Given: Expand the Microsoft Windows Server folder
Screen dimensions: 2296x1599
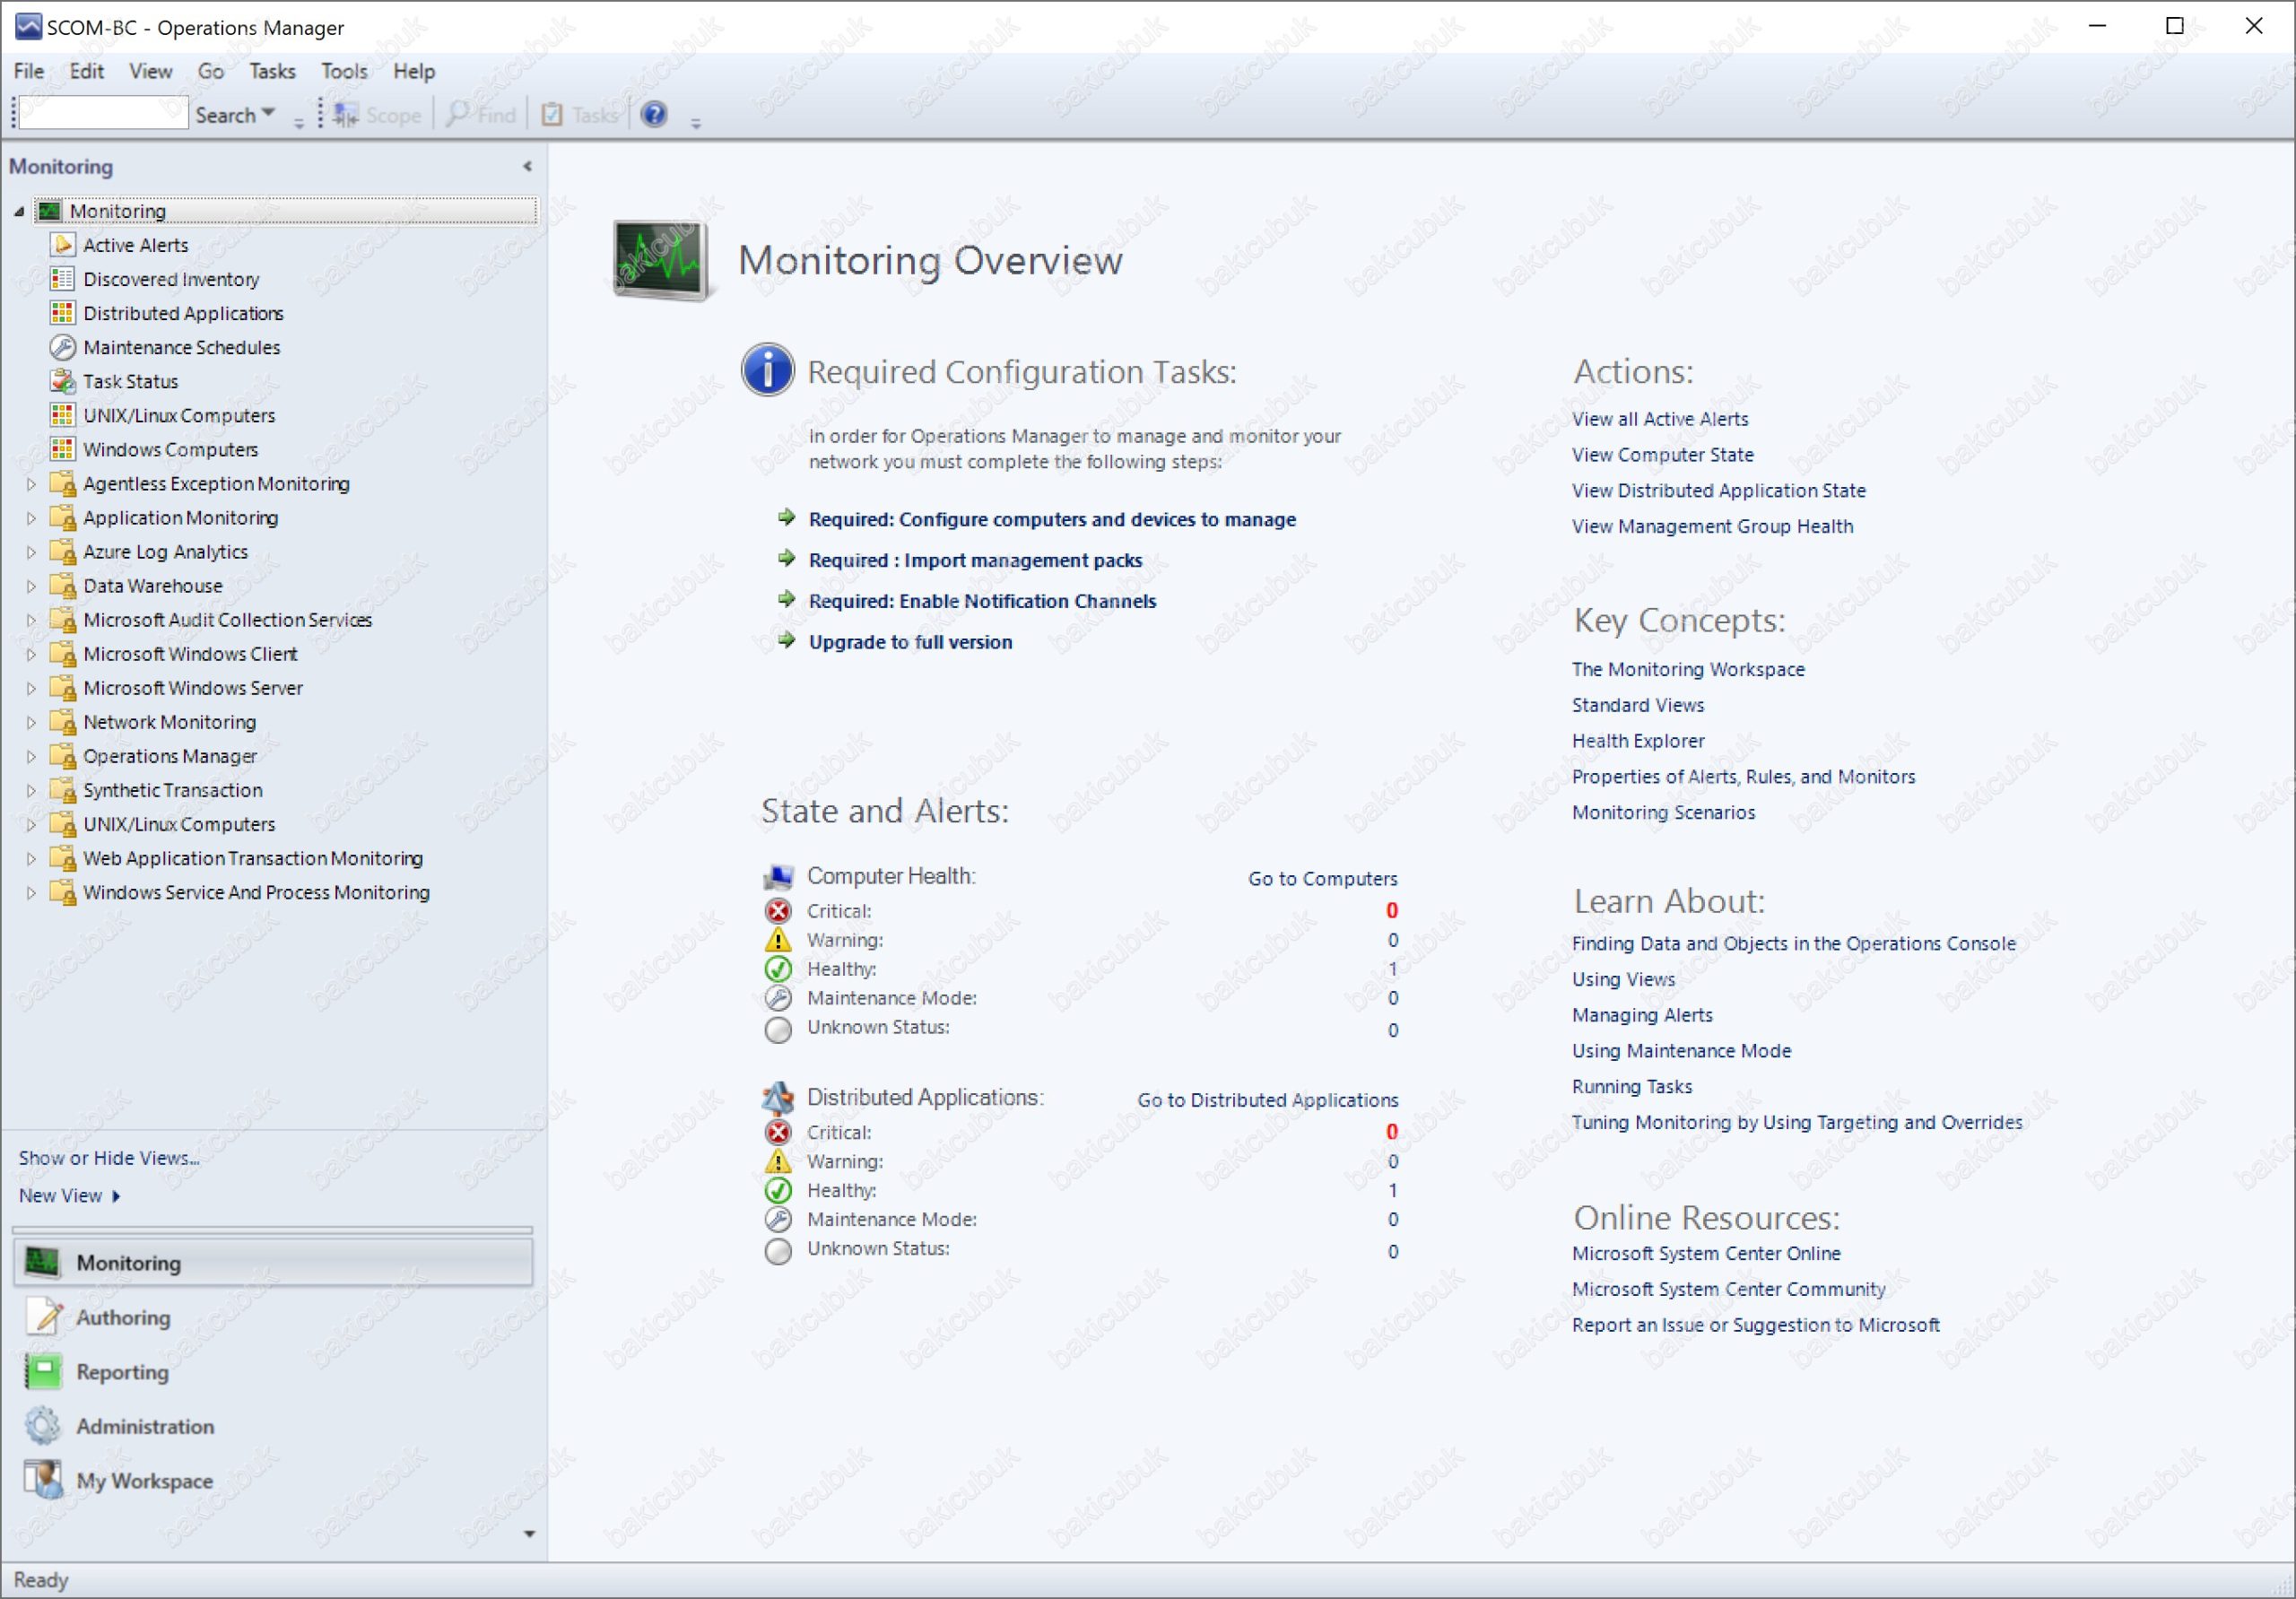Looking at the screenshot, I should click(x=31, y=688).
